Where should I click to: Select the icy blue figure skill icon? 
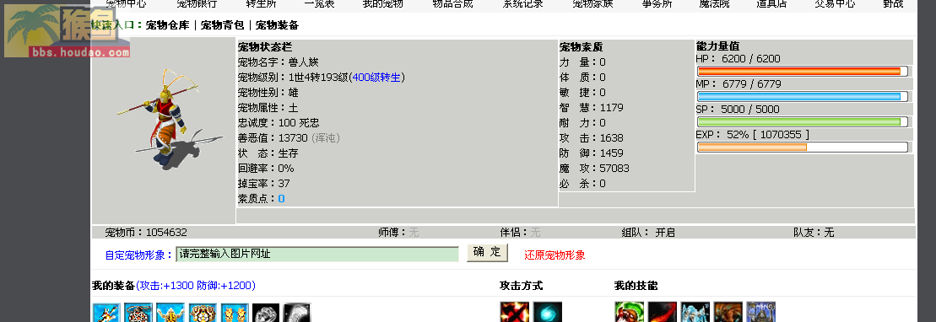pos(695,312)
